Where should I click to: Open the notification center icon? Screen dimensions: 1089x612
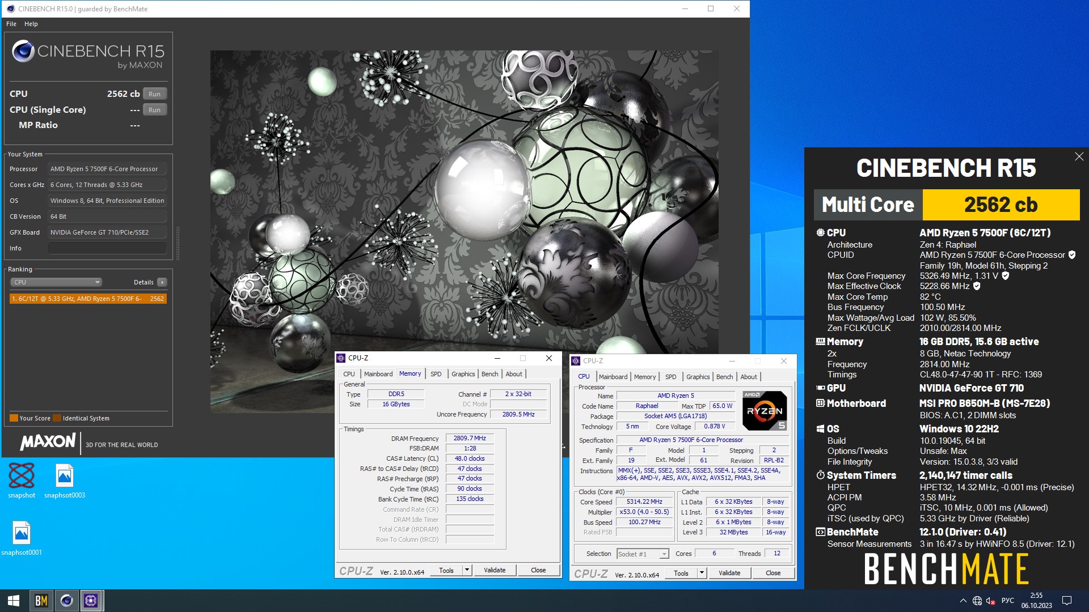[1066, 601]
